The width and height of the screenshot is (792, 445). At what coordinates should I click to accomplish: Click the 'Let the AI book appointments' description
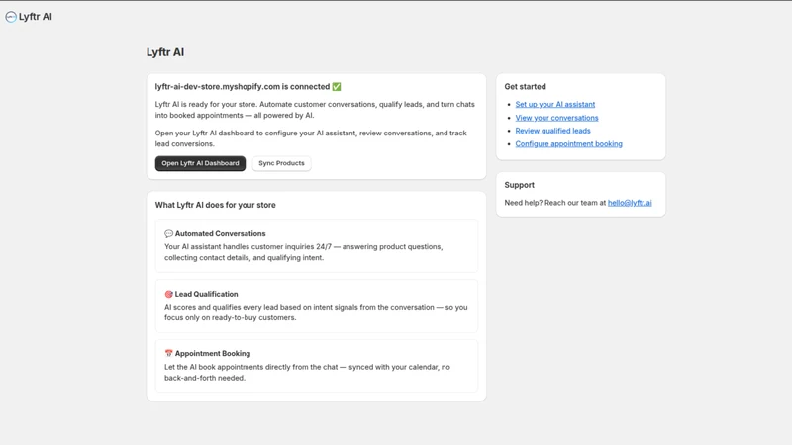point(307,373)
